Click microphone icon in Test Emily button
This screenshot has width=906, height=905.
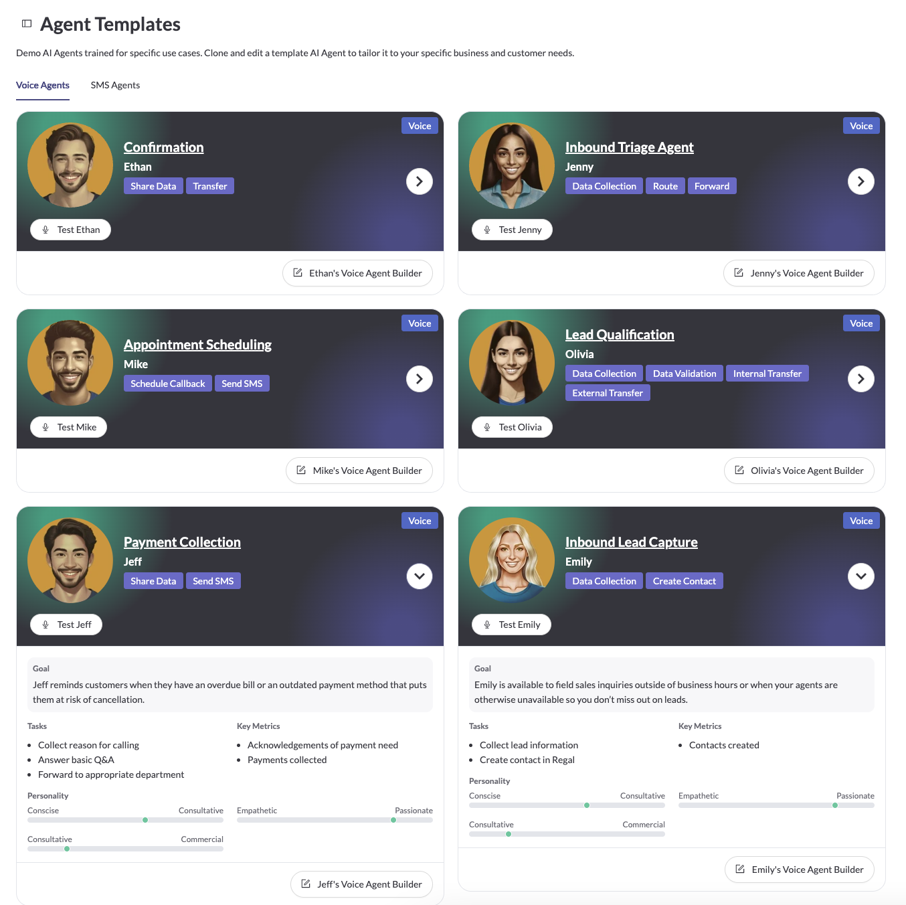(487, 625)
